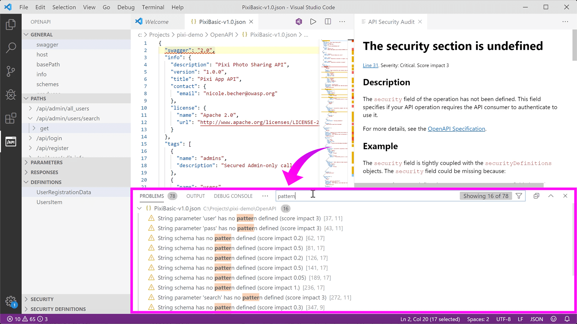Switch to the DEBUG CONSOLE tab
This screenshot has height=324, width=577.
233,196
